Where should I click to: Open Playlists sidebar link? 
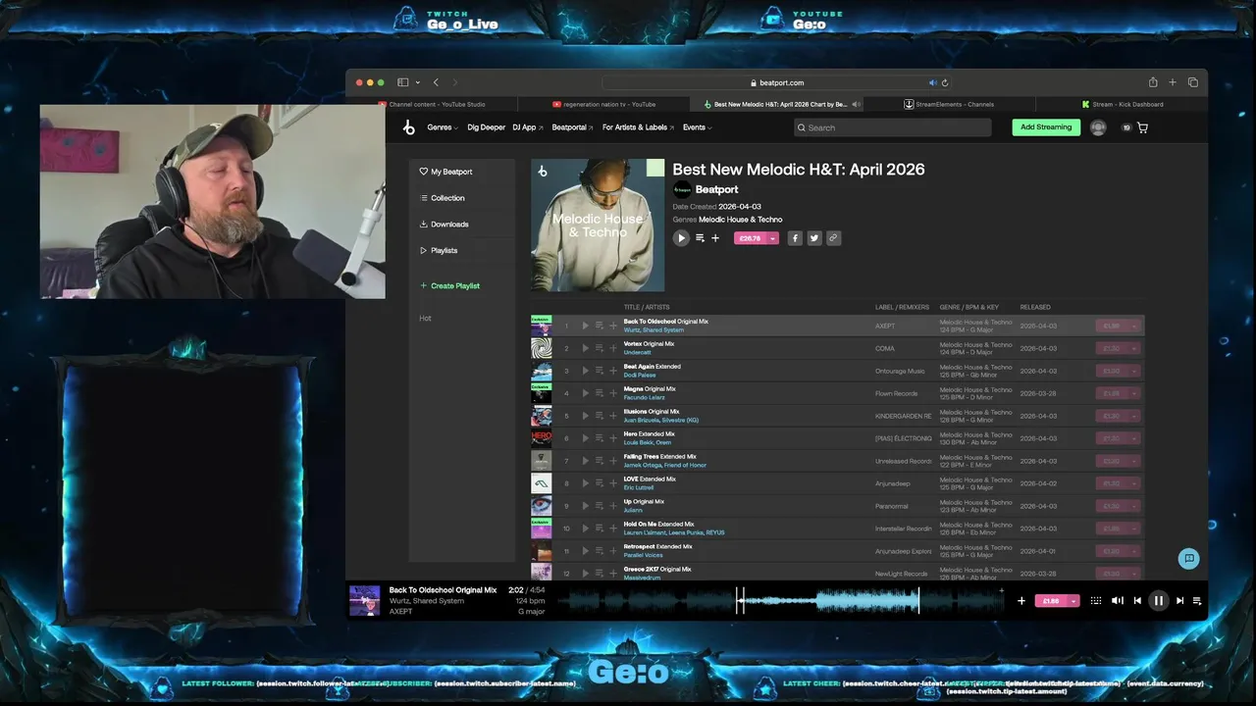439,251
